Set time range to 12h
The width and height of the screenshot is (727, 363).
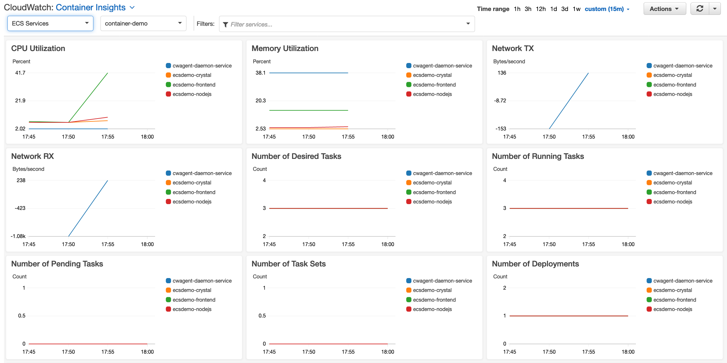tap(541, 9)
